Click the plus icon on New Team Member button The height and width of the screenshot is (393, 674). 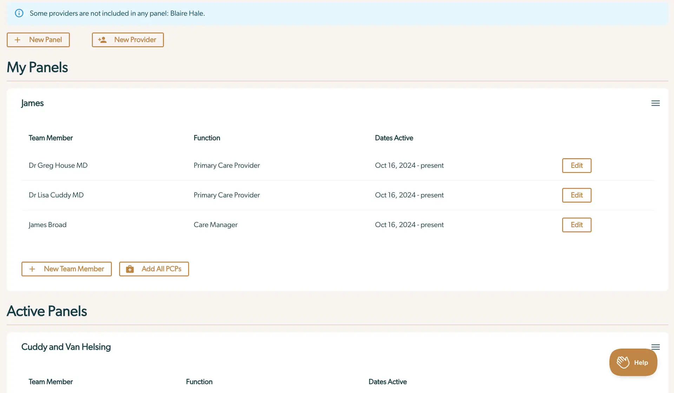coord(32,269)
